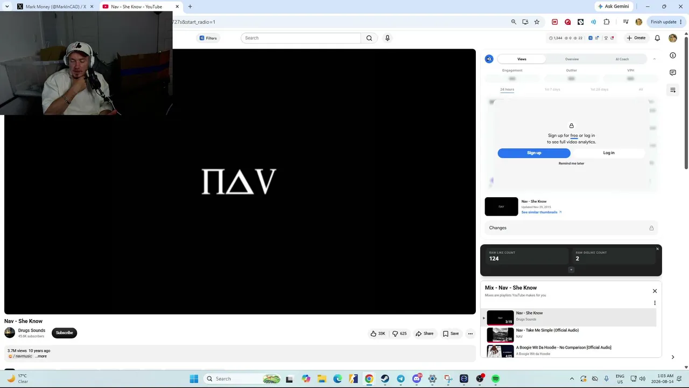
Task: Open the Chrome Extensions puzzle icon
Action: coord(607,22)
